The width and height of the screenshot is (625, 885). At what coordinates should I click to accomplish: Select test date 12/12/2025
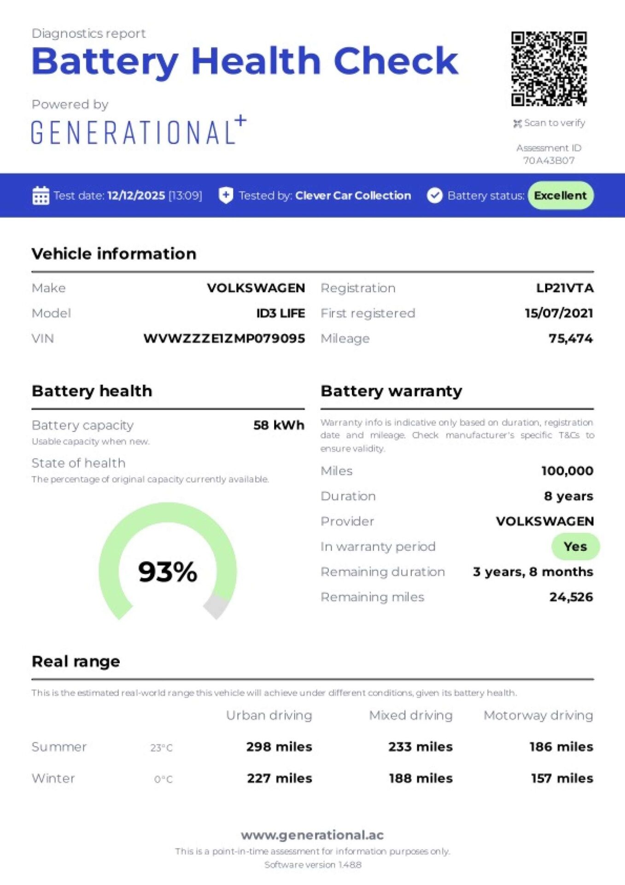coord(136,195)
